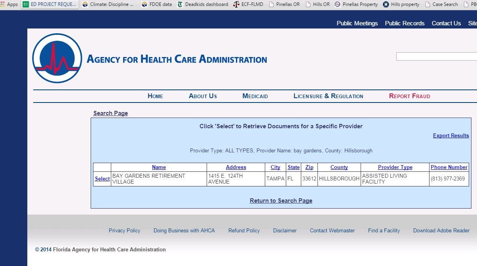The image size is (477, 266).
Task: Sort results by Zip column
Action: tap(309, 167)
